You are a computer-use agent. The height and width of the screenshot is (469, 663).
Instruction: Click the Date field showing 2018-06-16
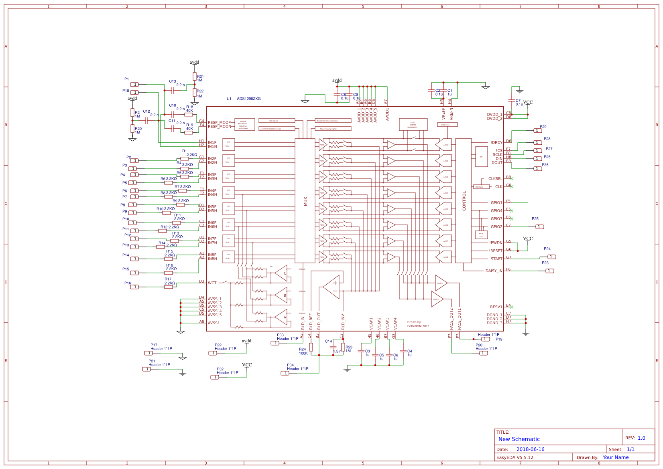(x=531, y=449)
